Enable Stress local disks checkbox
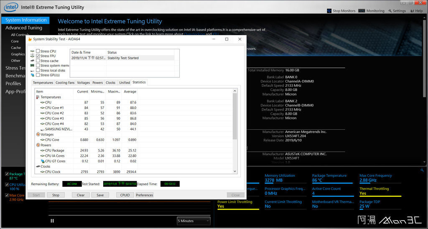Image resolution: width=428 pixels, height=229 pixels. click(38, 70)
